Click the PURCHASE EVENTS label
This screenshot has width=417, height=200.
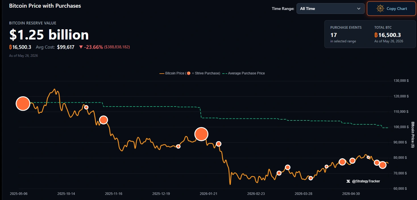point(346,28)
